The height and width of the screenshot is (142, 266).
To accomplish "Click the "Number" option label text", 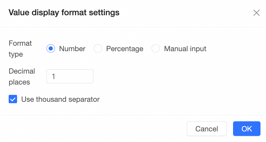I will click(72, 49).
